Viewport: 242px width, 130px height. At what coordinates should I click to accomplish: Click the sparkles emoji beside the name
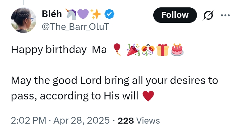point(95,14)
